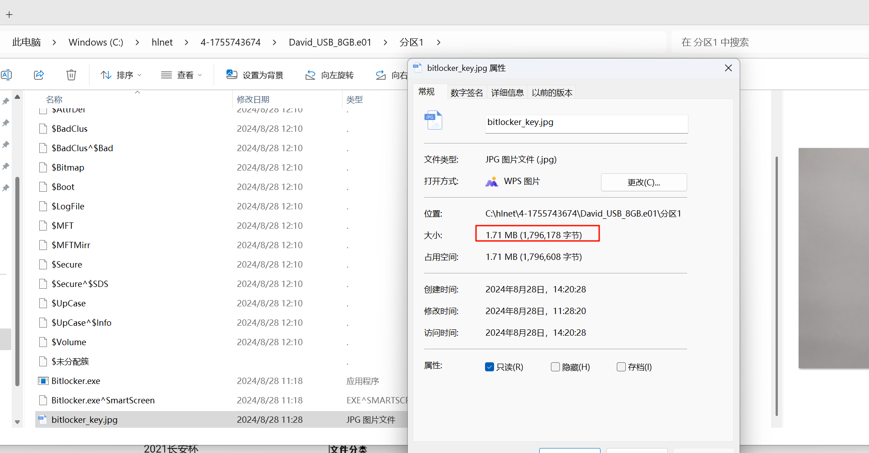The height and width of the screenshot is (453, 869).
Task: Switch to the 常规 tab in properties
Action: [x=426, y=92]
